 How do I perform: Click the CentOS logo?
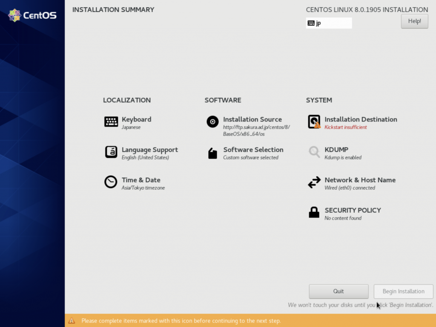(x=32, y=15)
